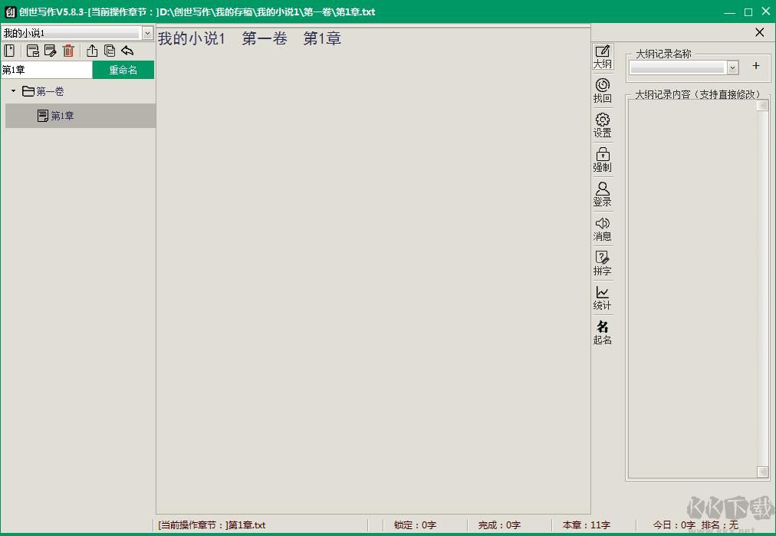Open the 起名 naming tool
Viewport: 776px width, 536px height.
coord(603,332)
